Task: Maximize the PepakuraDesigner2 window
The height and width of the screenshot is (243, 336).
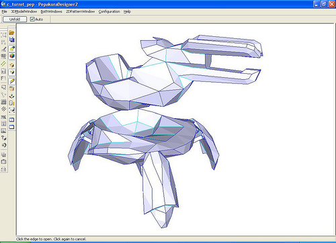Action: click(x=324, y=4)
